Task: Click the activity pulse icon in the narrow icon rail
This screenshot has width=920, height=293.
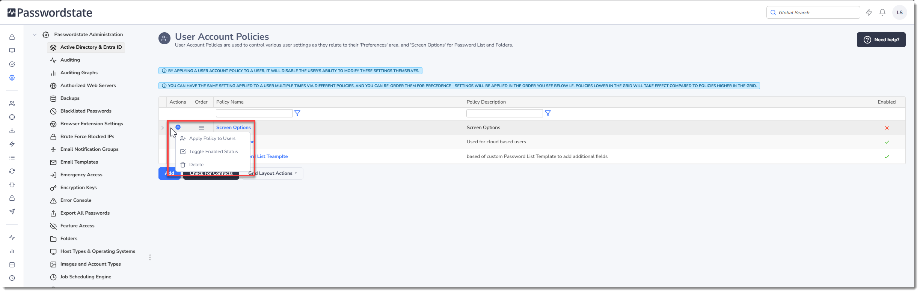Action: pos(12,237)
